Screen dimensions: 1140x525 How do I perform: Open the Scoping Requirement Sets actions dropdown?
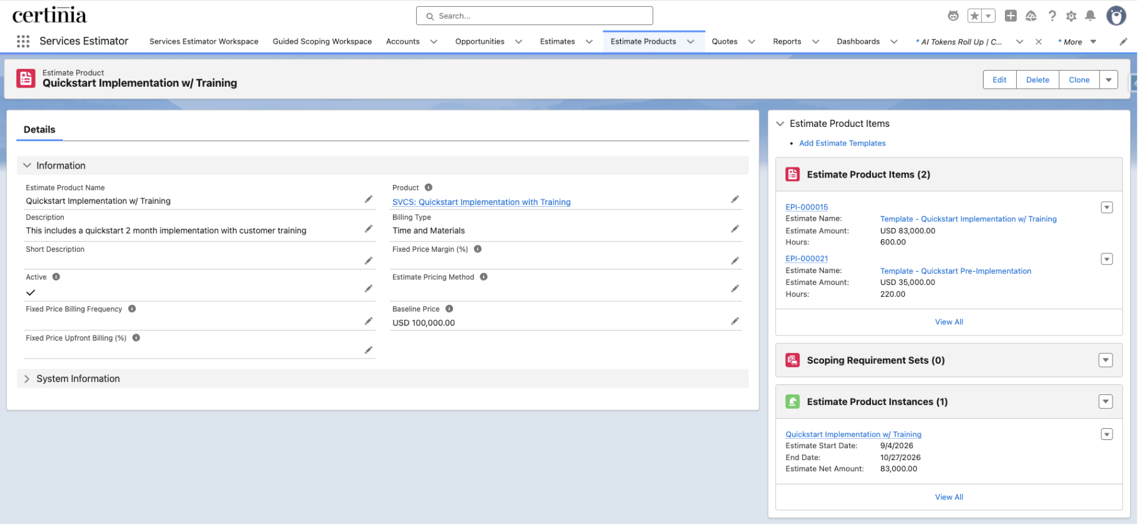1106,361
